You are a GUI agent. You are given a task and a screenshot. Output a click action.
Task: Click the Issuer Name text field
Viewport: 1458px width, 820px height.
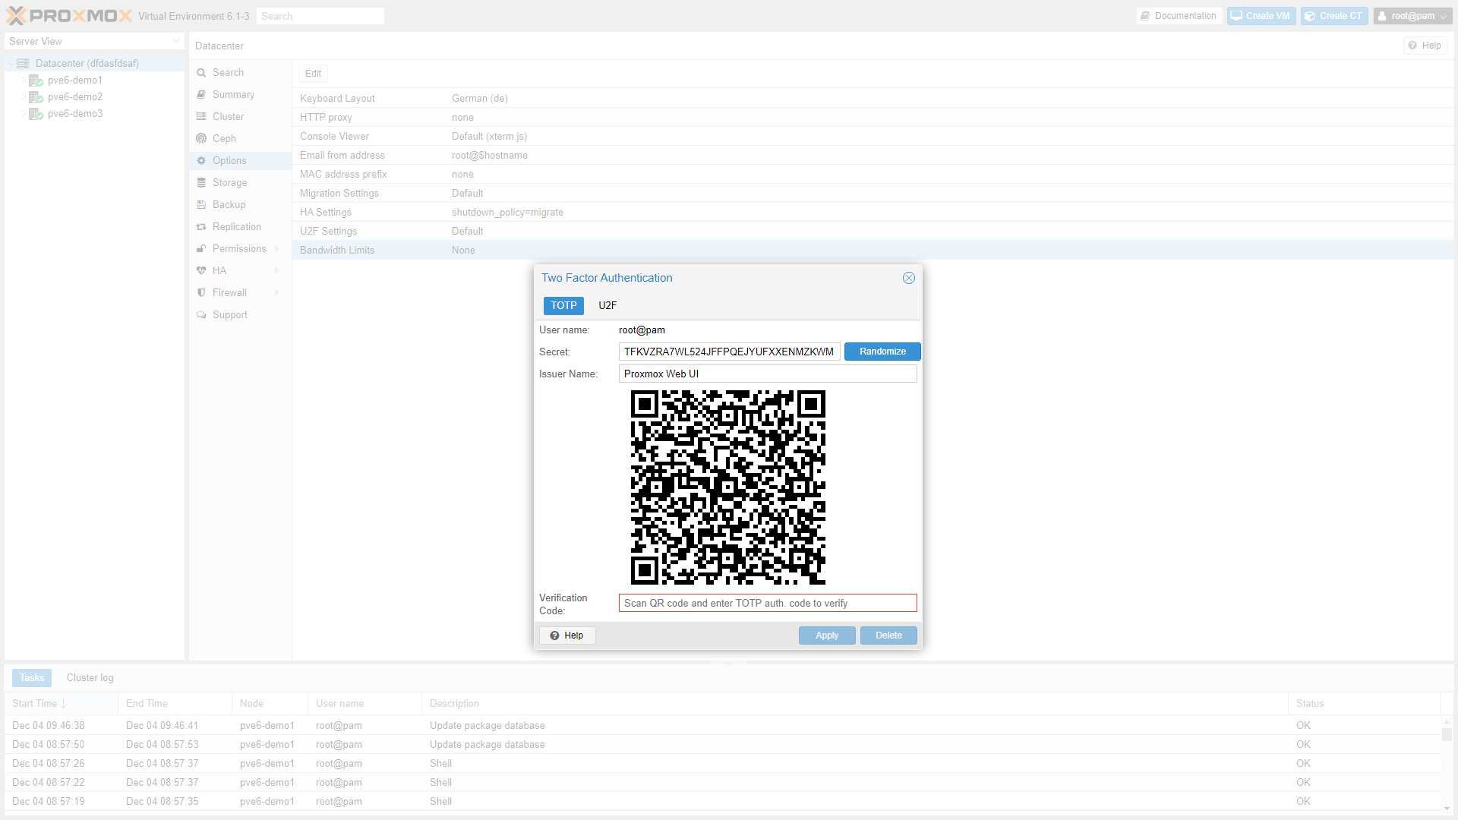click(x=767, y=374)
